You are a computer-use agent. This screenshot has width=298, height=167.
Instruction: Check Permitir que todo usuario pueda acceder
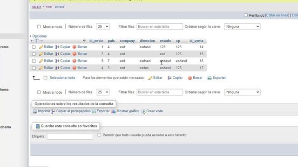pyautogui.click(x=99, y=135)
